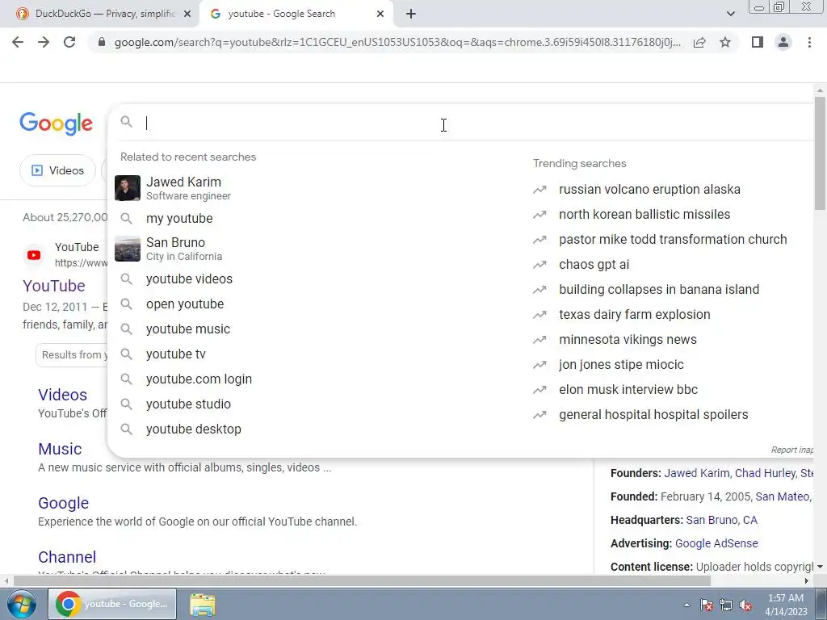827x620 pixels.
Task: Pick trending 'chaos gpt ai'
Action: 594,265
